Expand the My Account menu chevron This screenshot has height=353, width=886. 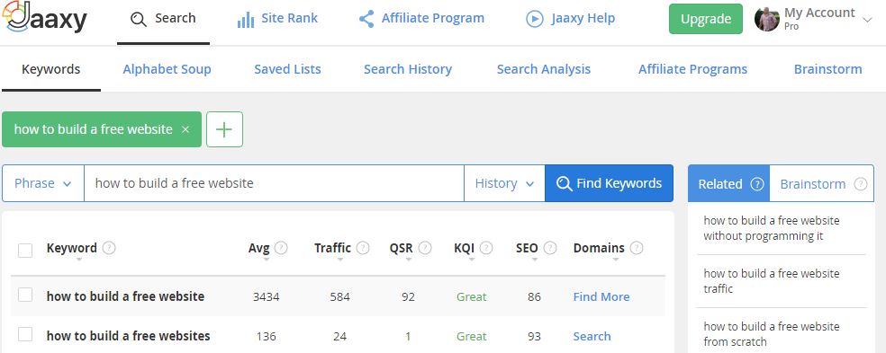pyautogui.click(x=867, y=20)
